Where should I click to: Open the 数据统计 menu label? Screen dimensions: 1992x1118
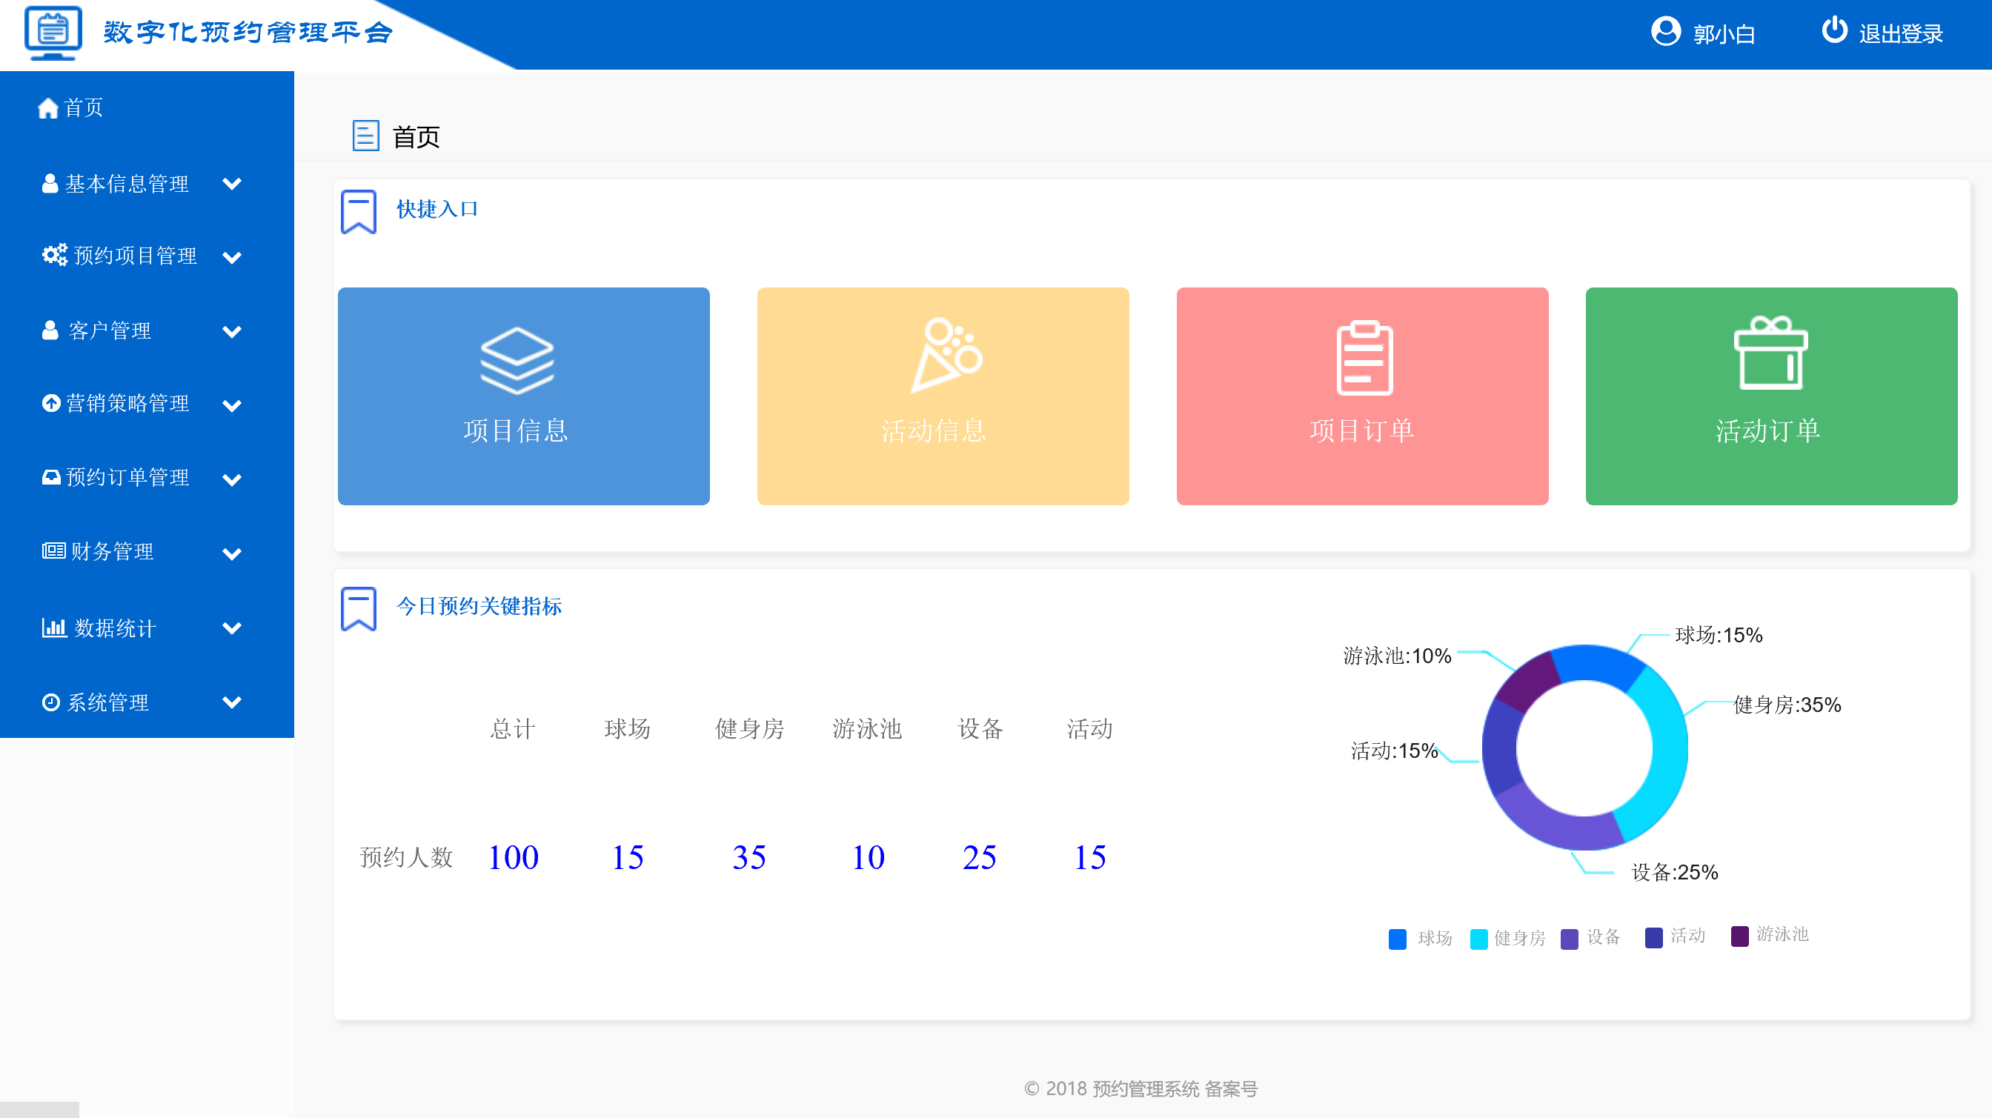115,628
